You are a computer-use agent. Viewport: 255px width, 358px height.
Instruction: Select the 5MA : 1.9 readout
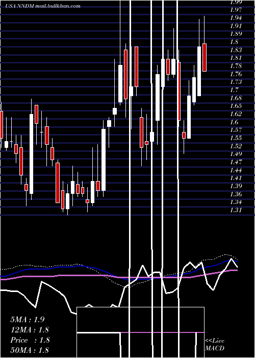click(x=28, y=320)
